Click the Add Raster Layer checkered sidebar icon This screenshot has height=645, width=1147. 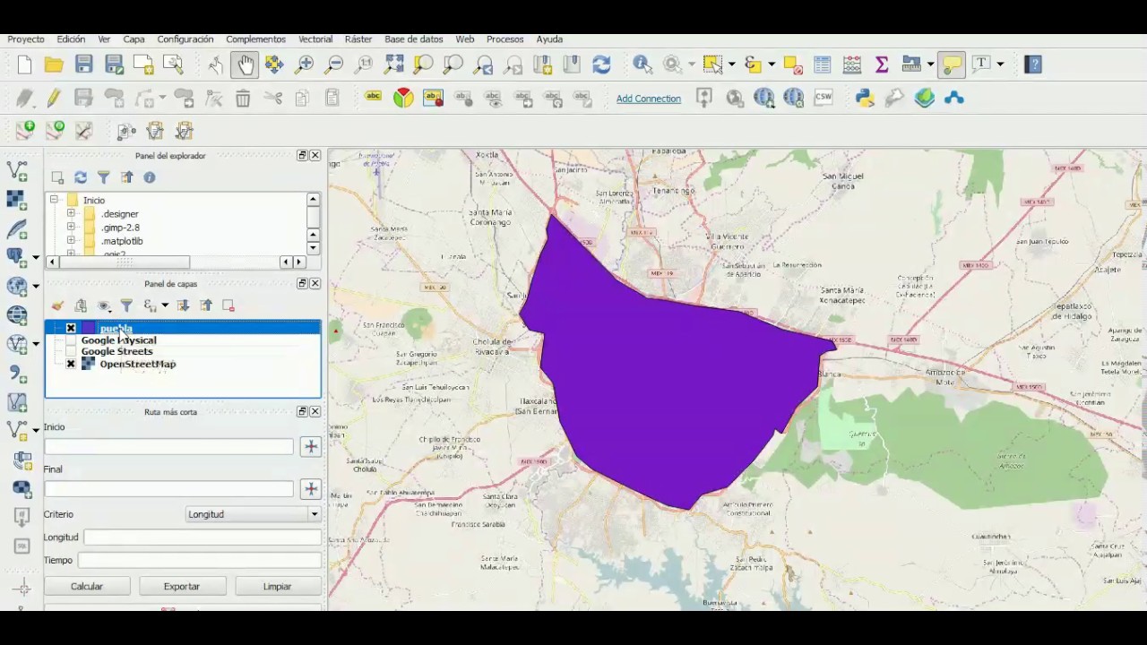click(17, 200)
